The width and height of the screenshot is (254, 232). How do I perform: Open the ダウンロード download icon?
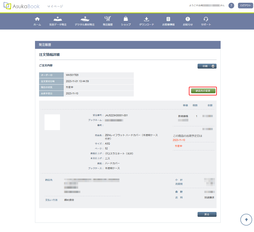146,19
